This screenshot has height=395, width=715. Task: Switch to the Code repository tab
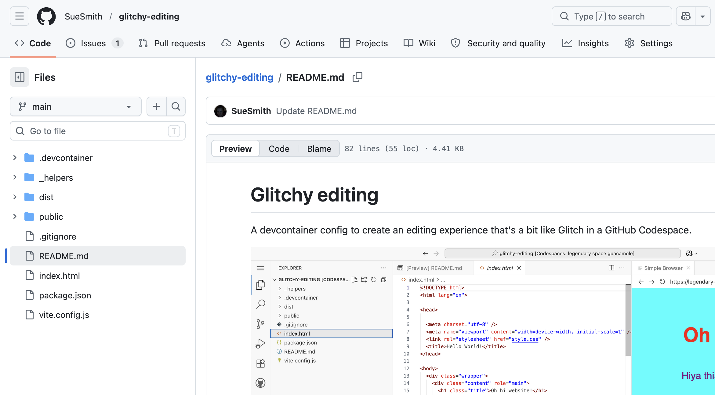(33, 43)
